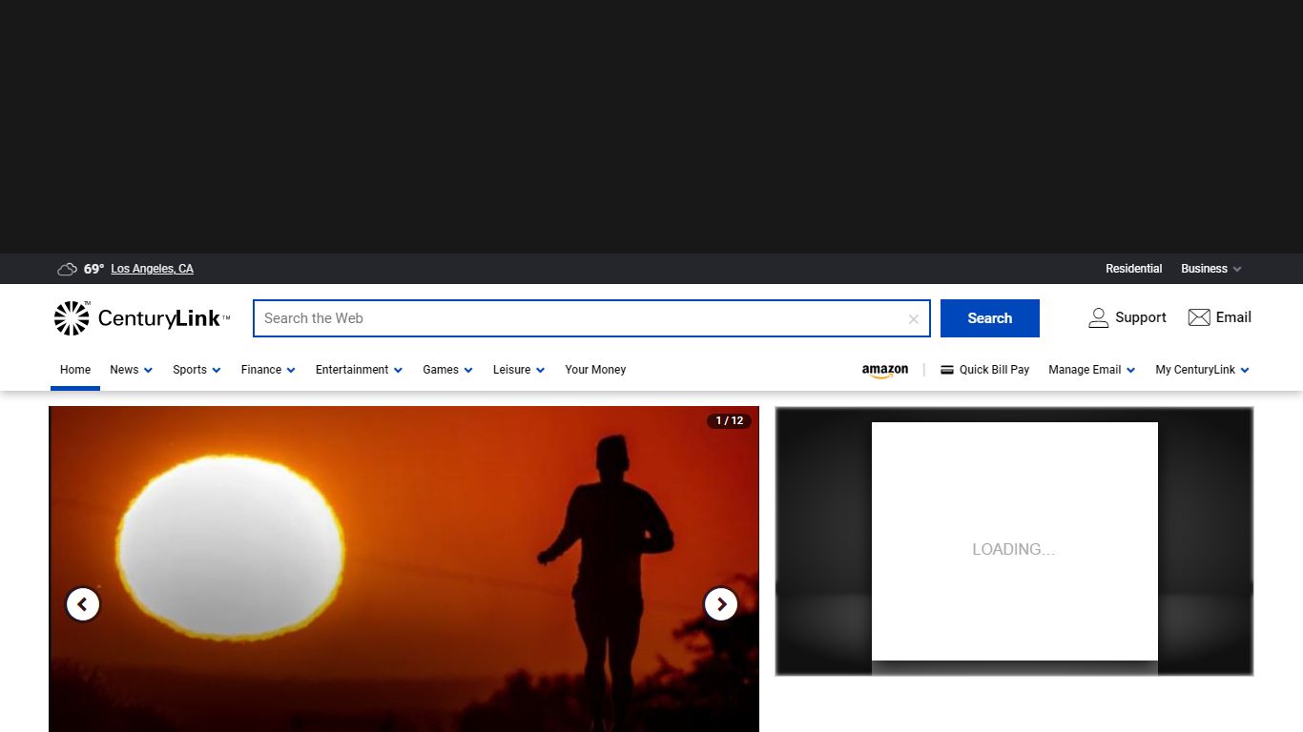This screenshot has width=1303, height=732.
Task: Go to next slide arrow
Action: (721, 604)
